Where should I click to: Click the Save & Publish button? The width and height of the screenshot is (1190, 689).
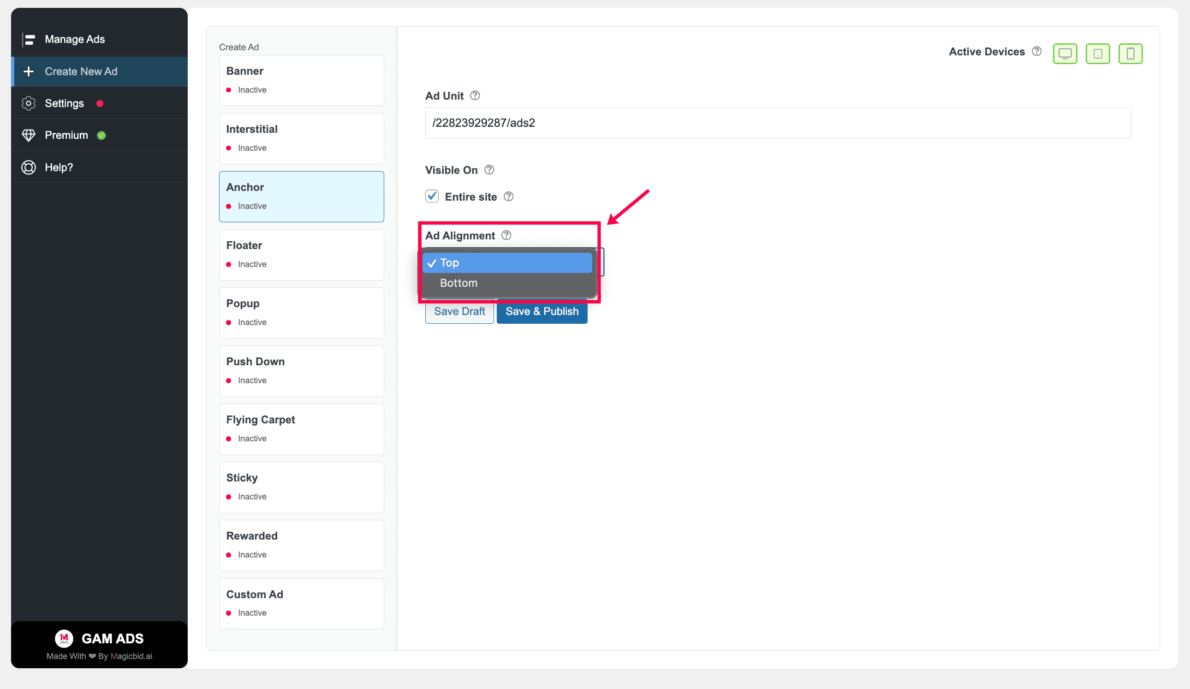542,312
